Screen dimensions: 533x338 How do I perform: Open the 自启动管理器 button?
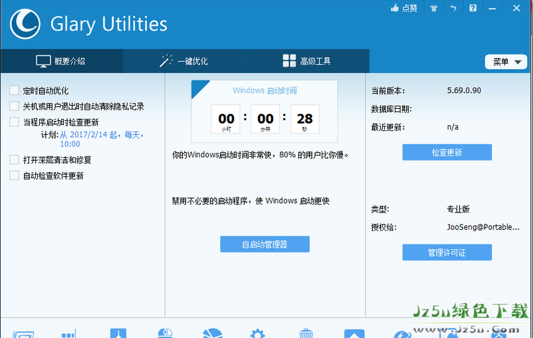[x=265, y=244]
